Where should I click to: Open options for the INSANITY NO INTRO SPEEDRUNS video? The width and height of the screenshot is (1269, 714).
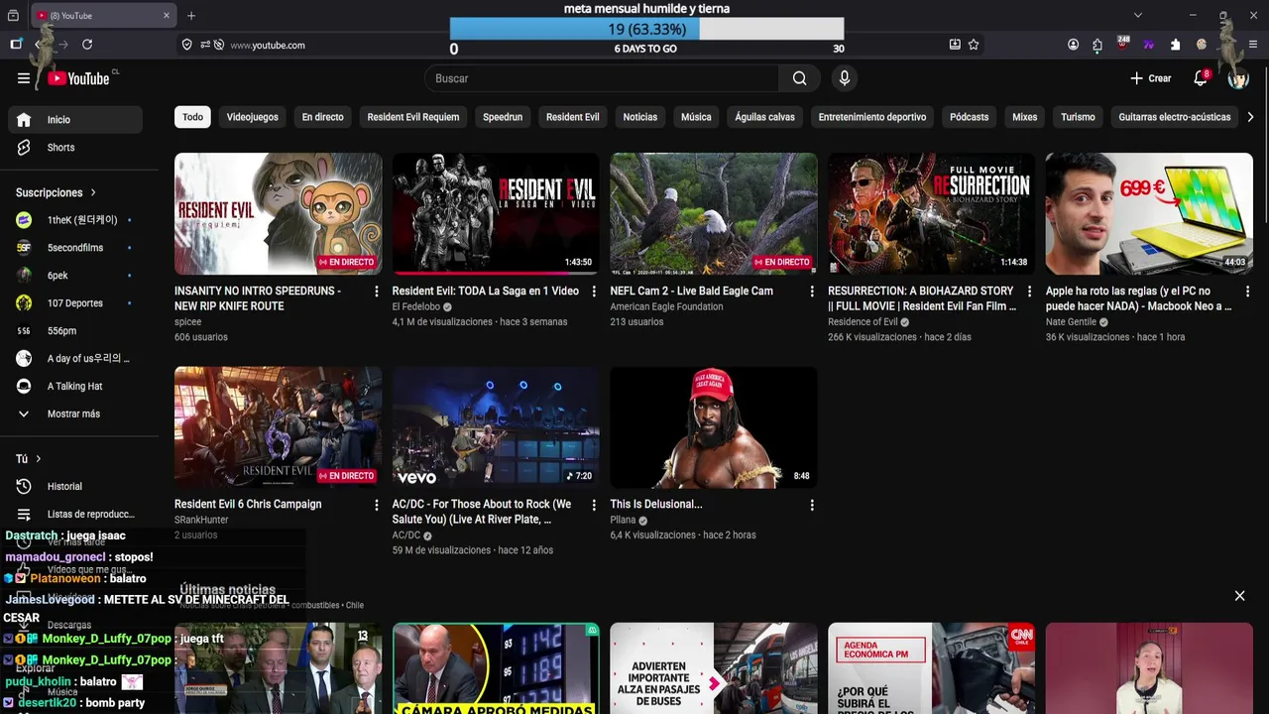coord(376,292)
